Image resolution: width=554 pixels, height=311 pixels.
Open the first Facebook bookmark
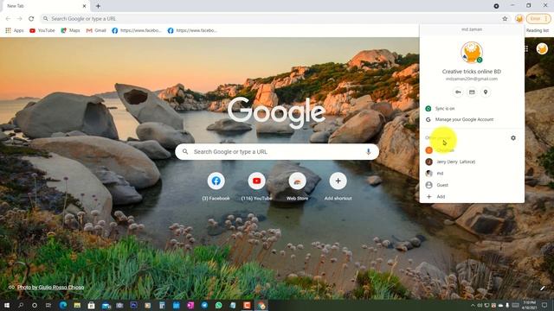pyautogui.click(x=137, y=31)
